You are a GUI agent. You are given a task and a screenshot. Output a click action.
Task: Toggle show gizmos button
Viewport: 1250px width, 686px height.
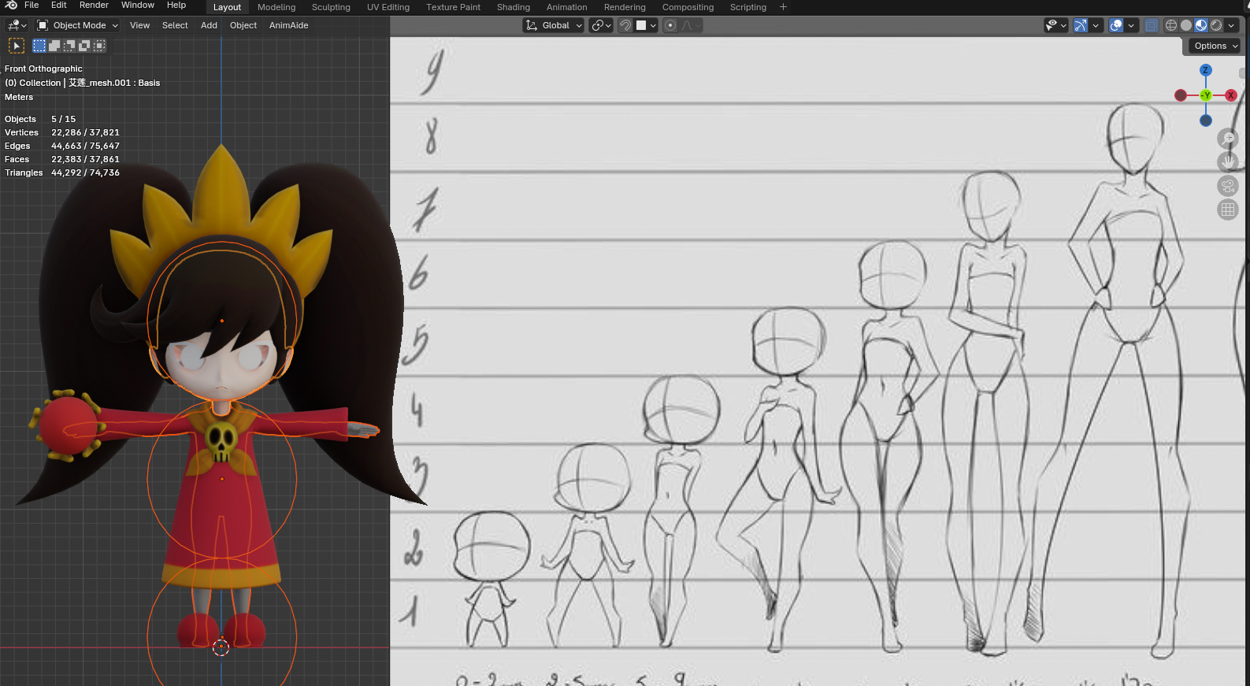point(1081,25)
